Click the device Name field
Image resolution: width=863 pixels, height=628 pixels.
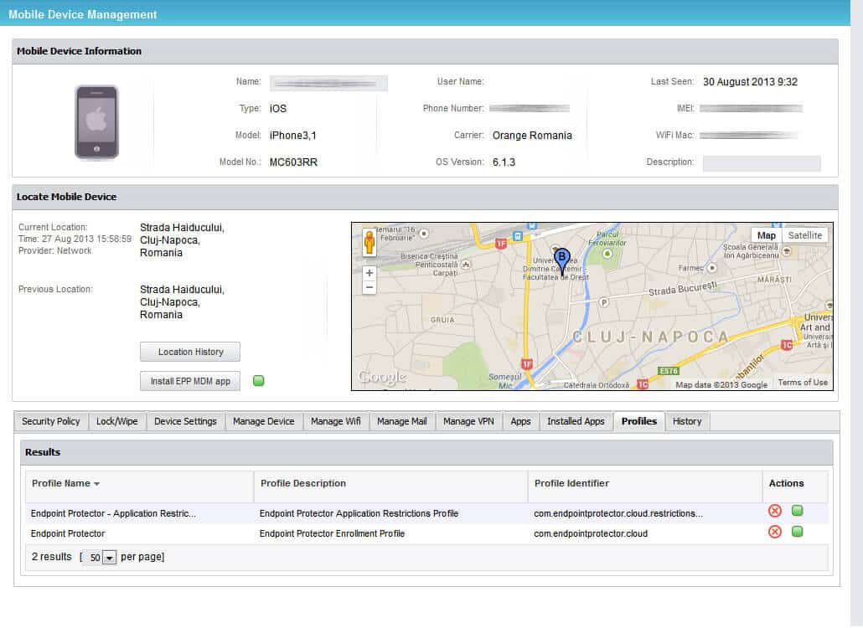pyautogui.click(x=328, y=83)
